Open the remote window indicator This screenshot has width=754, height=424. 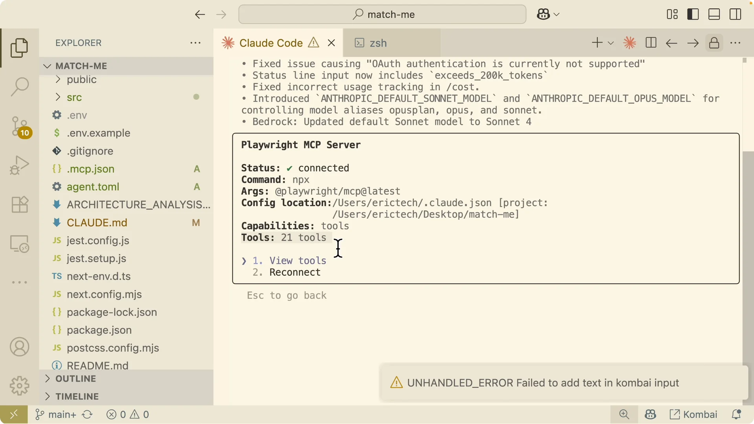click(14, 415)
